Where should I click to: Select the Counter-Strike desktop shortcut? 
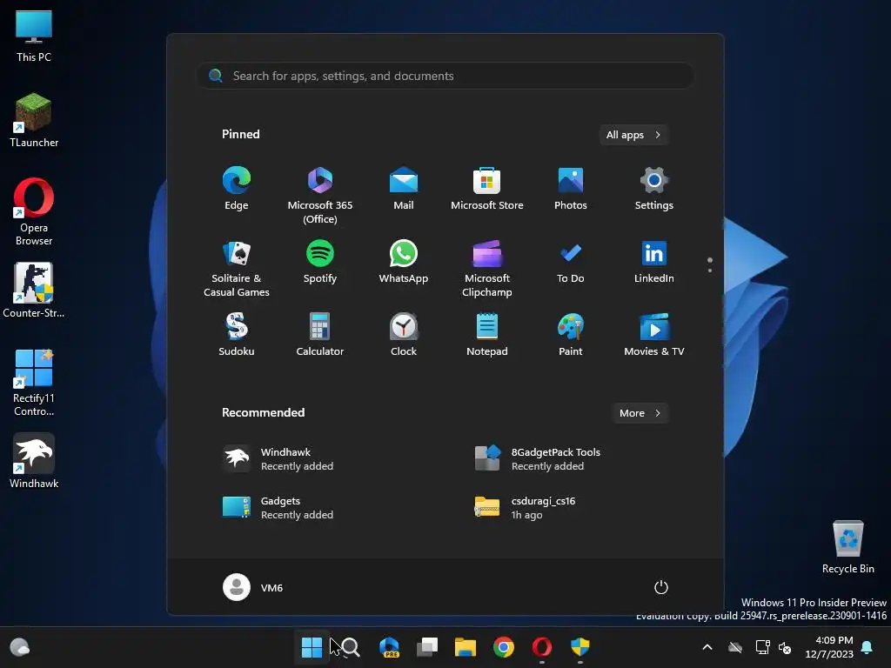click(34, 291)
